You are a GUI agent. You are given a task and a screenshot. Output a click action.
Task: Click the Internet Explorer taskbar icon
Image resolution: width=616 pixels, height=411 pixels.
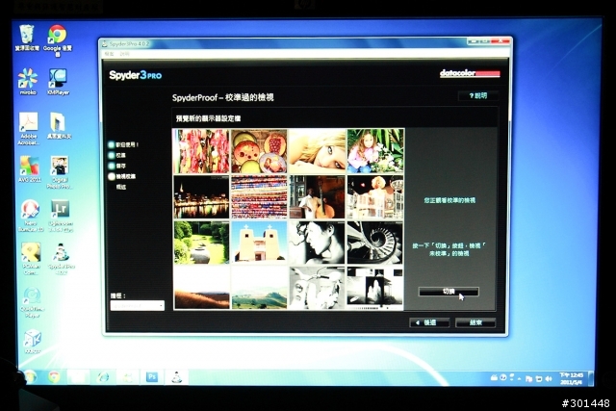click(x=103, y=377)
